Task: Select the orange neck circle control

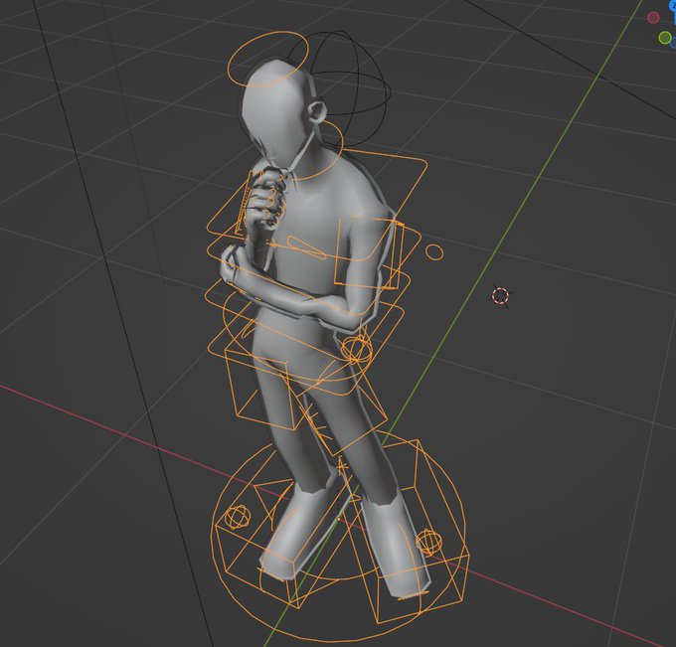Action: coord(317,149)
